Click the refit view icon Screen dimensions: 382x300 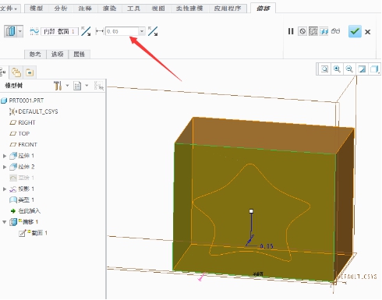point(324,69)
